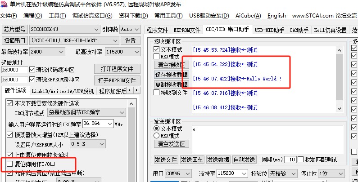Viewport: 358px width, 182px height.
Task: Click 清空接收区 button
Action: point(172,65)
